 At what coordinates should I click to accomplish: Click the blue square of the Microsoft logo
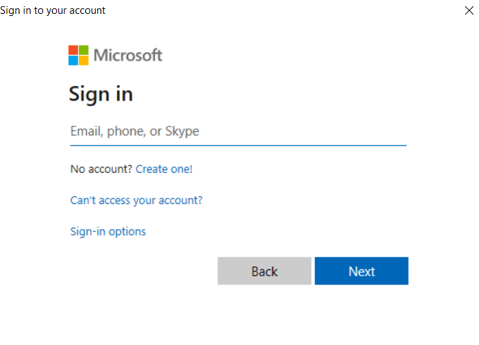click(x=73, y=60)
